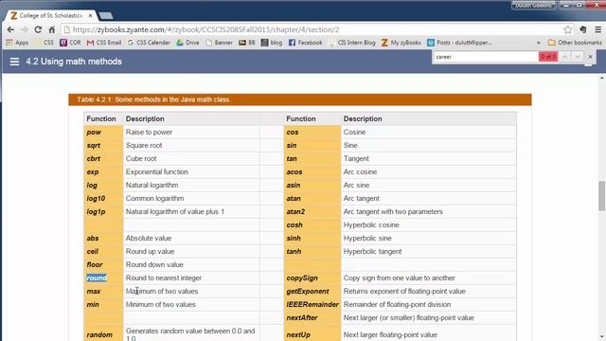Screen dimensions: 606x341
Task: Click 'Natural logarithm of value plus 1' text
Action: click(x=174, y=211)
